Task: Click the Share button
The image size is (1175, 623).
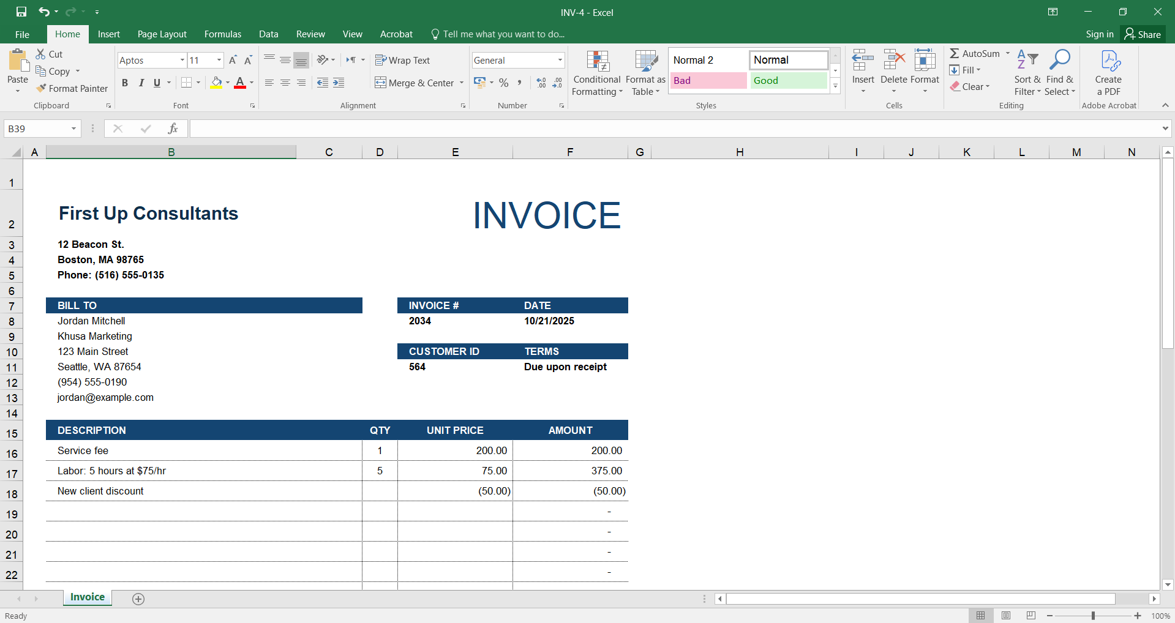Action: [x=1143, y=34]
